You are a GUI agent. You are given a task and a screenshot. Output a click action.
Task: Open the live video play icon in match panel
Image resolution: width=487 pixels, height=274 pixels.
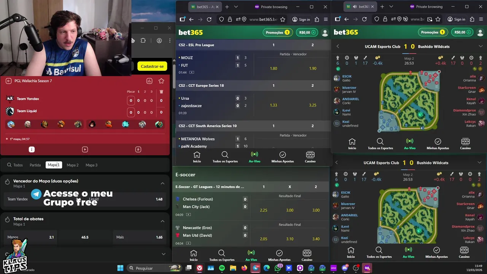pyautogui.click(x=85, y=150)
